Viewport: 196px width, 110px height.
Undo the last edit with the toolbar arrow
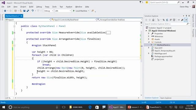coord(33,11)
